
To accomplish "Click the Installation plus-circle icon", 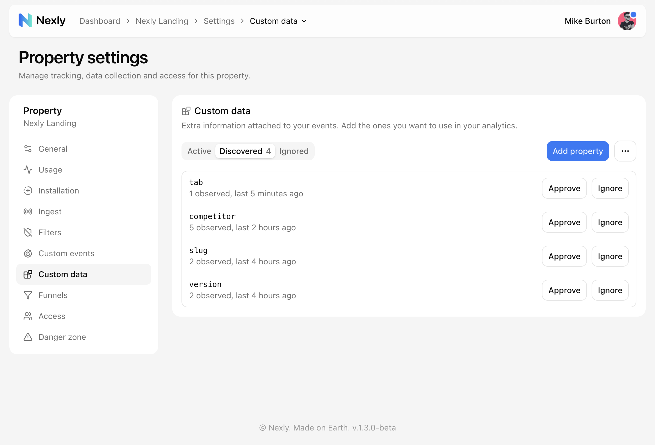I will [28, 191].
